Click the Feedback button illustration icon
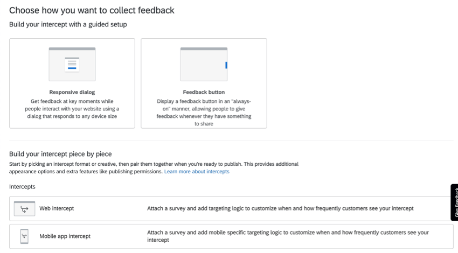Viewport: 458px width, 253px height. [204, 64]
